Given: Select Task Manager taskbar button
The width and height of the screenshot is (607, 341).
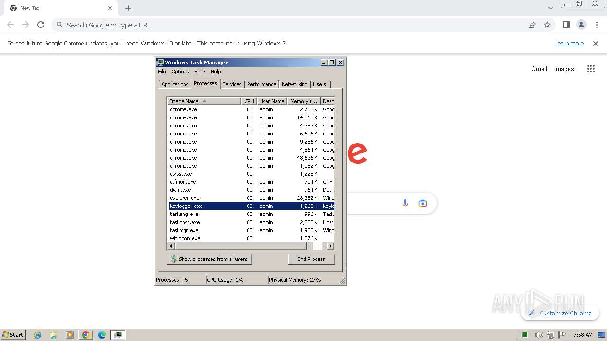Looking at the screenshot, I should [118, 335].
